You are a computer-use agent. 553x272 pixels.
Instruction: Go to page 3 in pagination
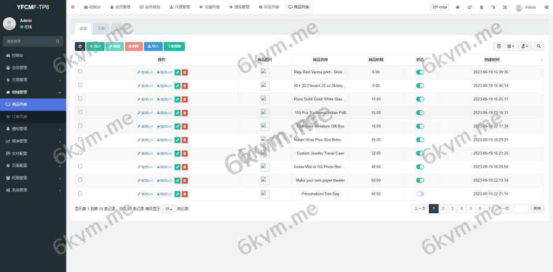[x=452, y=208]
